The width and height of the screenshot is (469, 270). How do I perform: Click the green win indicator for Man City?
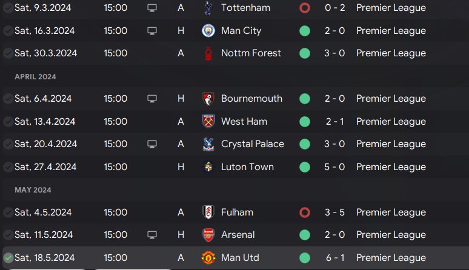click(304, 31)
